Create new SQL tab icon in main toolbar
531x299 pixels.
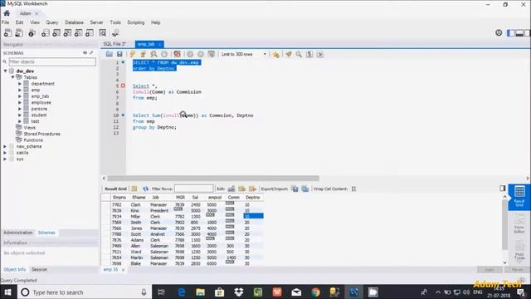pyautogui.click(x=7, y=33)
